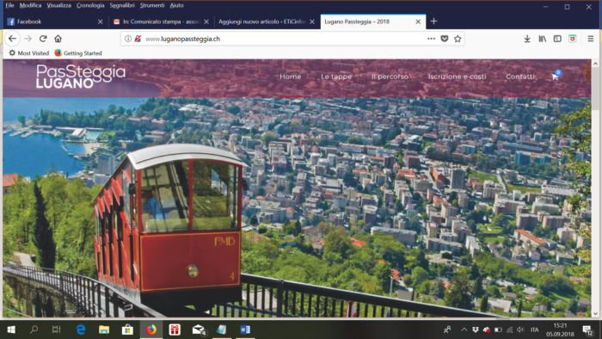Click the scrollbar up arrow

(595, 64)
